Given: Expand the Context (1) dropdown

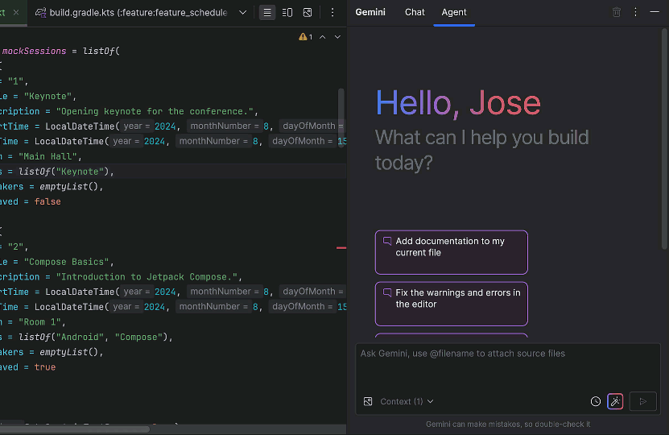Looking at the screenshot, I should pyautogui.click(x=407, y=401).
